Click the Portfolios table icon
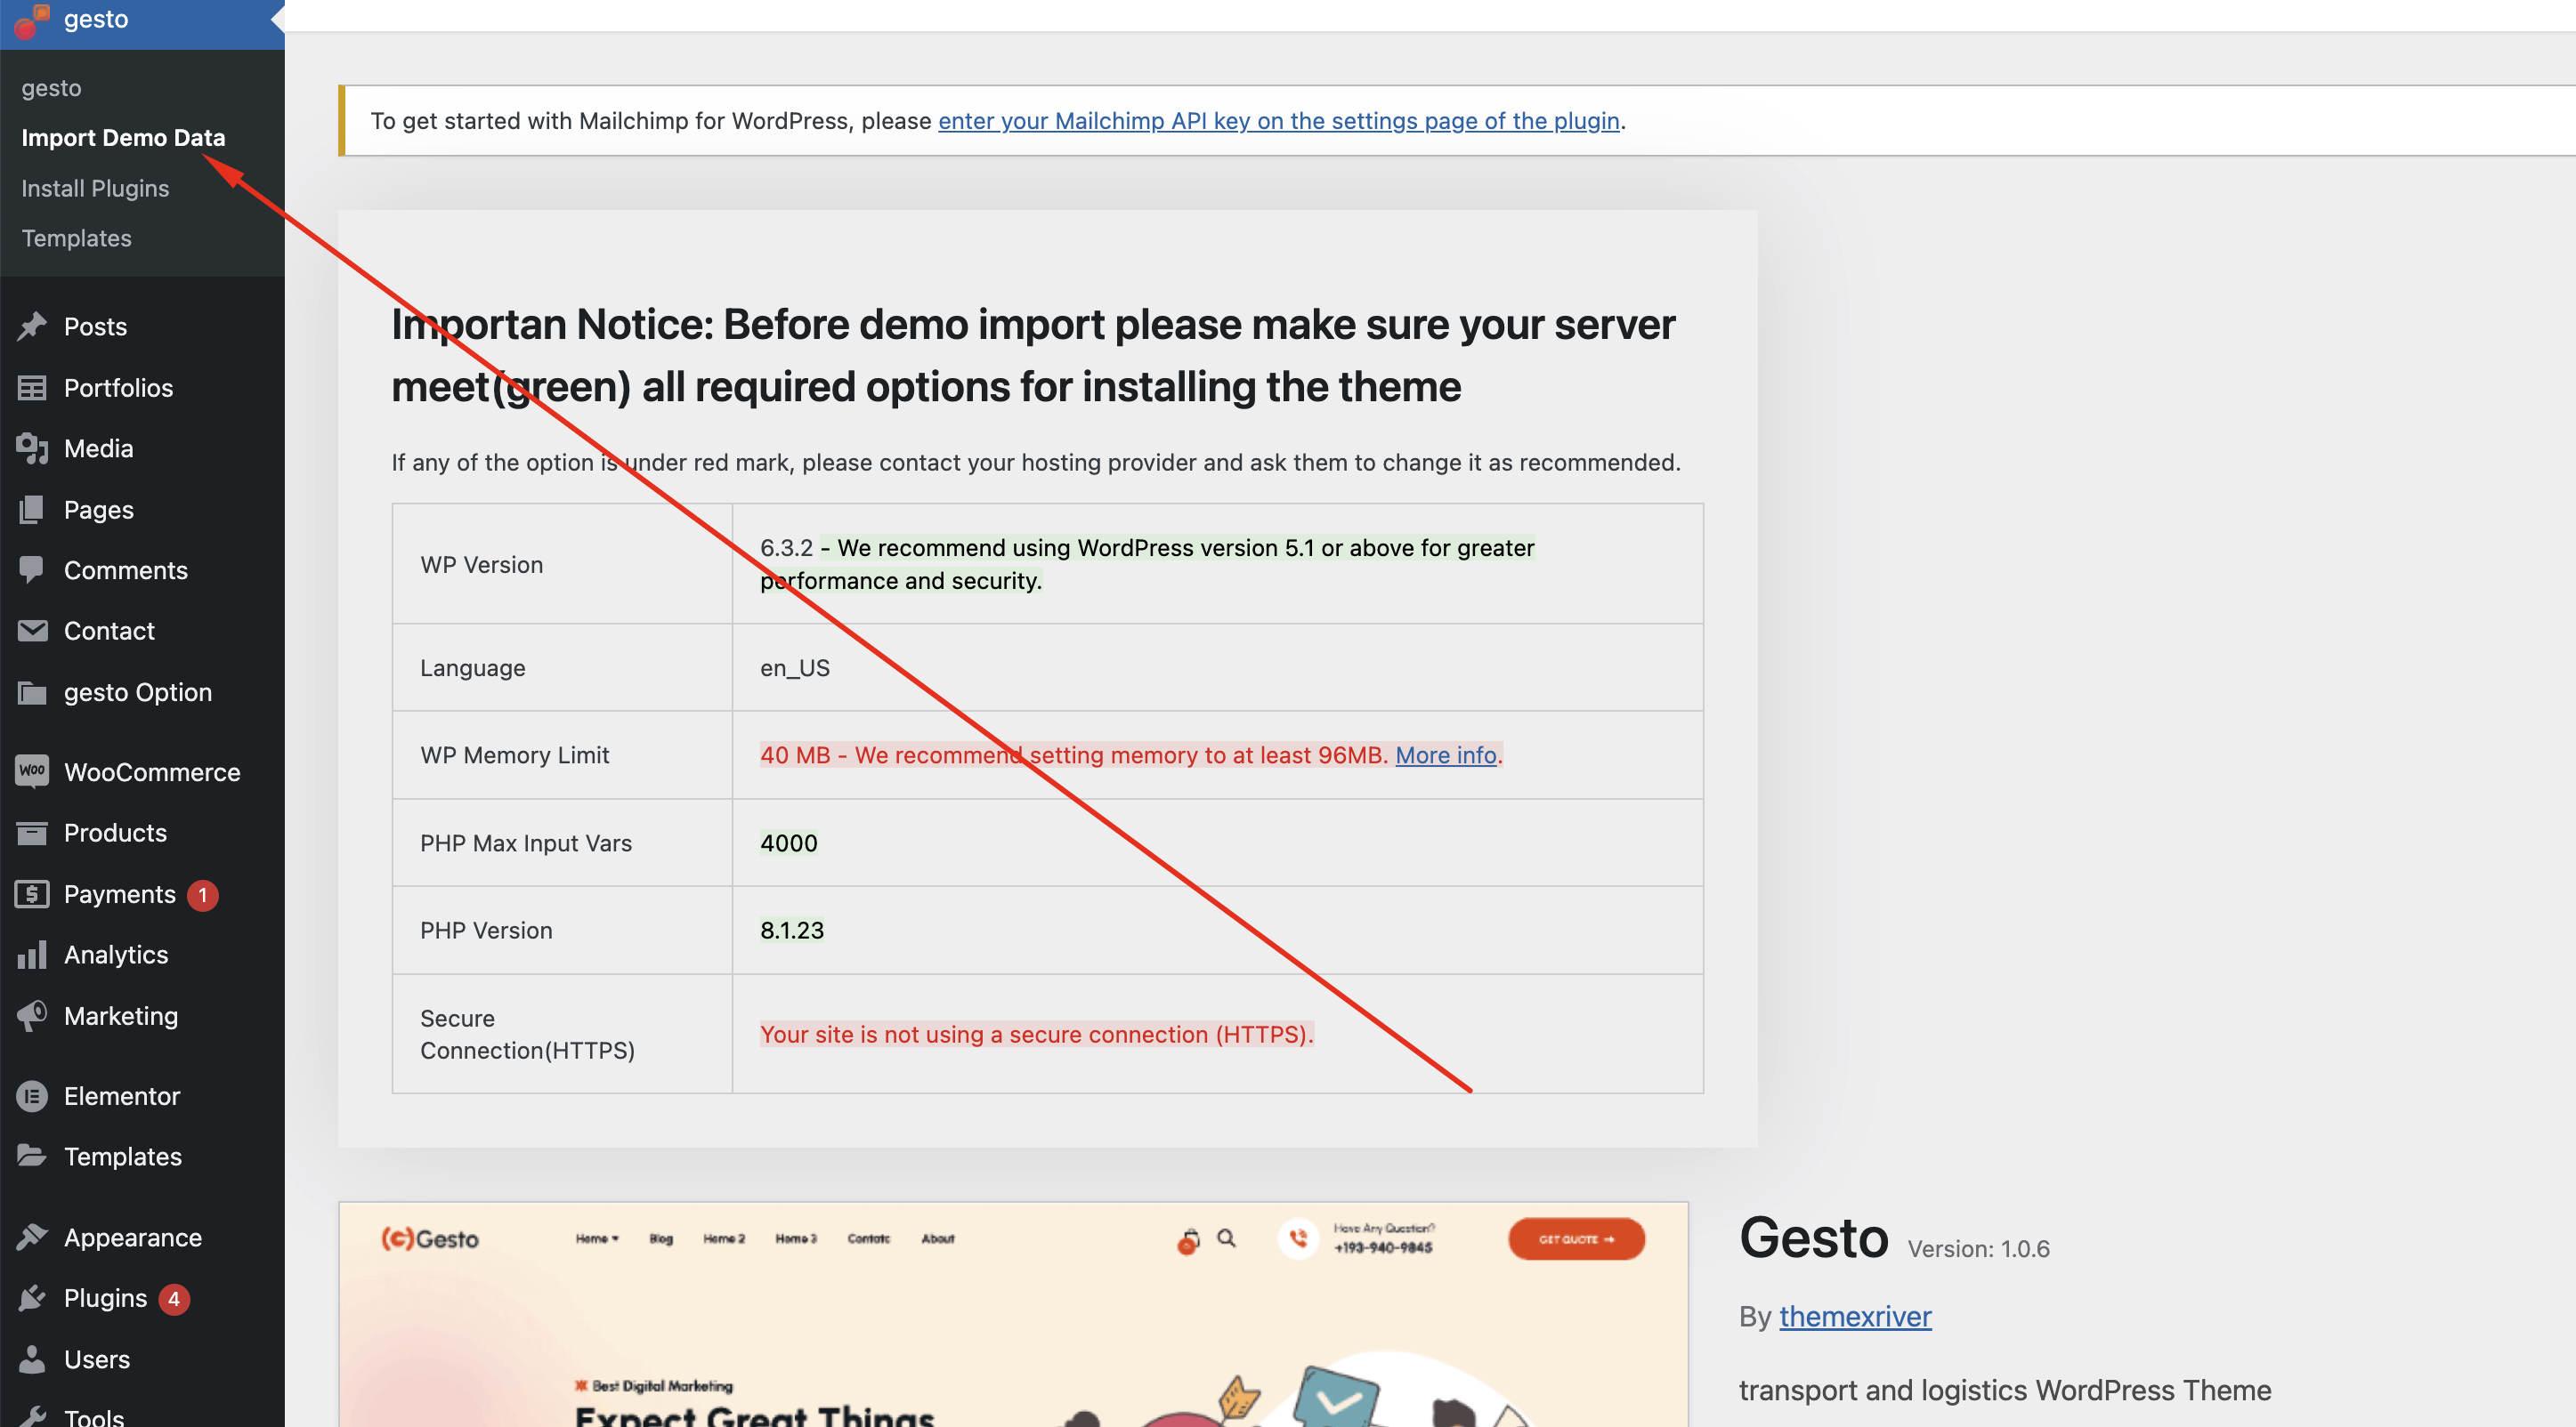 (32, 388)
